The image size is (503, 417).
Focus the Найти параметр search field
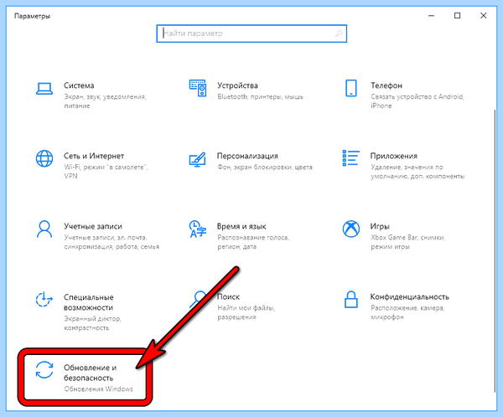tap(251, 33)
